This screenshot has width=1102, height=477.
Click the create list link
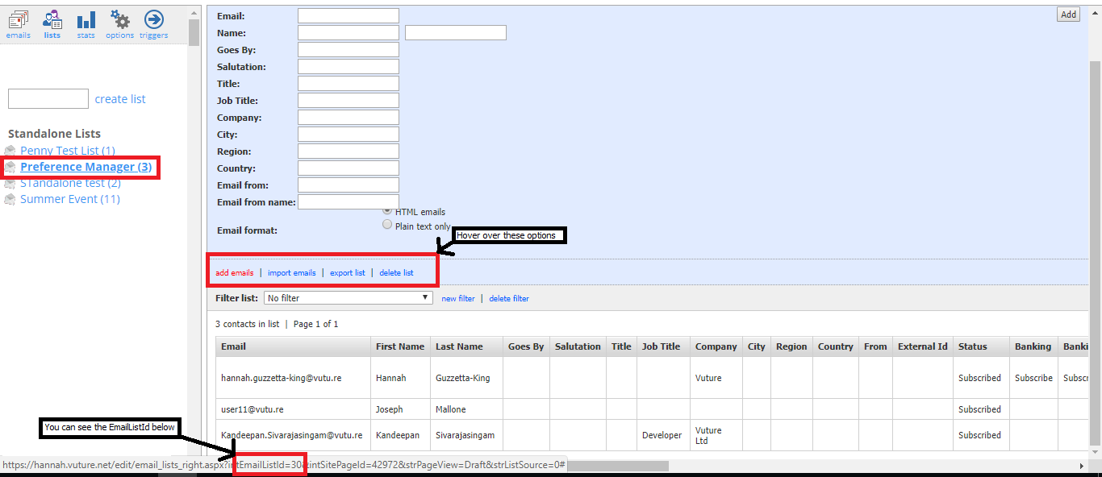tap(120, 99)
